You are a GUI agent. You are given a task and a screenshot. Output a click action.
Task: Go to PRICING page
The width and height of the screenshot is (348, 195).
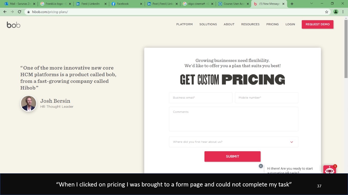(x=272, y=24)
